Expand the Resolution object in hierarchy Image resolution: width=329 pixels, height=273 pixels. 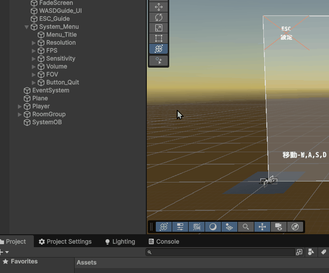[x=34, y=43]
